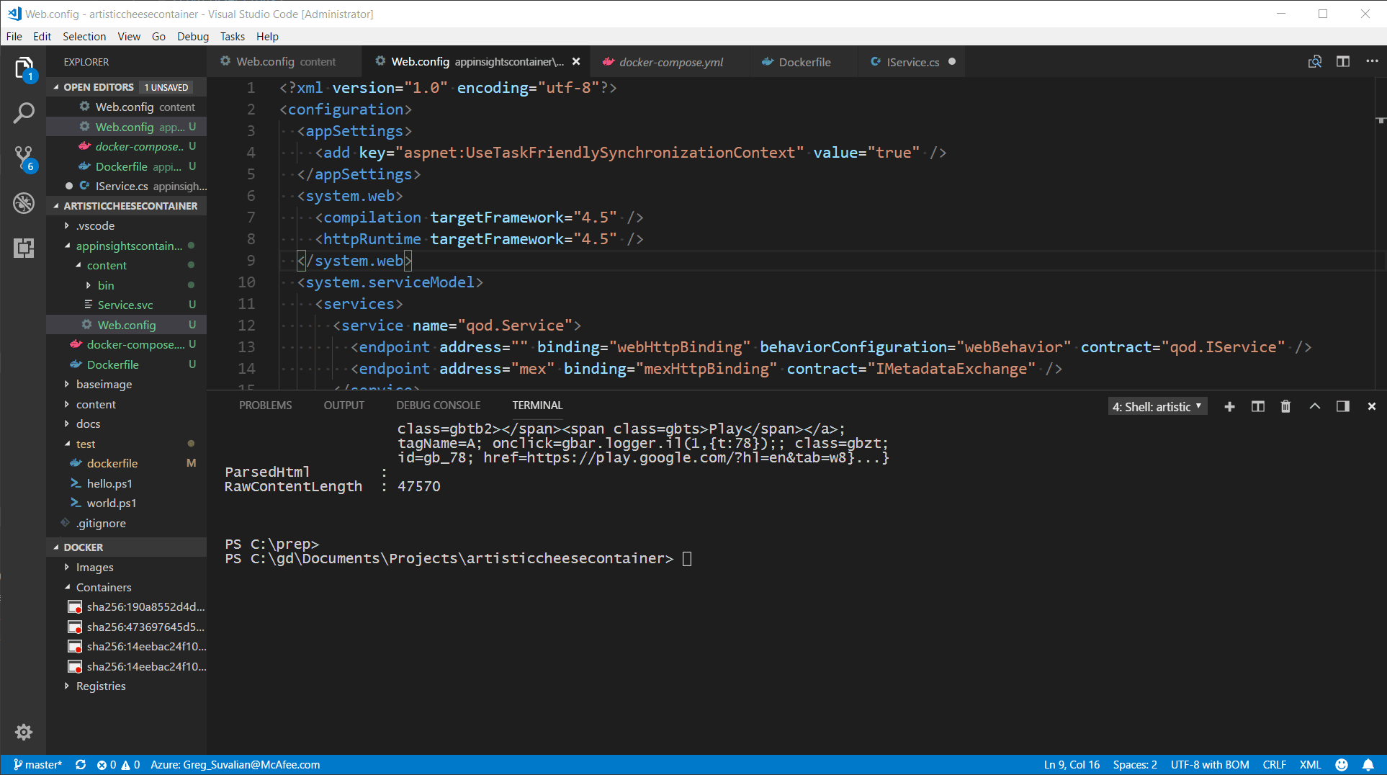Click the UTF-8 with BOM encoding indicator

[x=1210, y=765]
